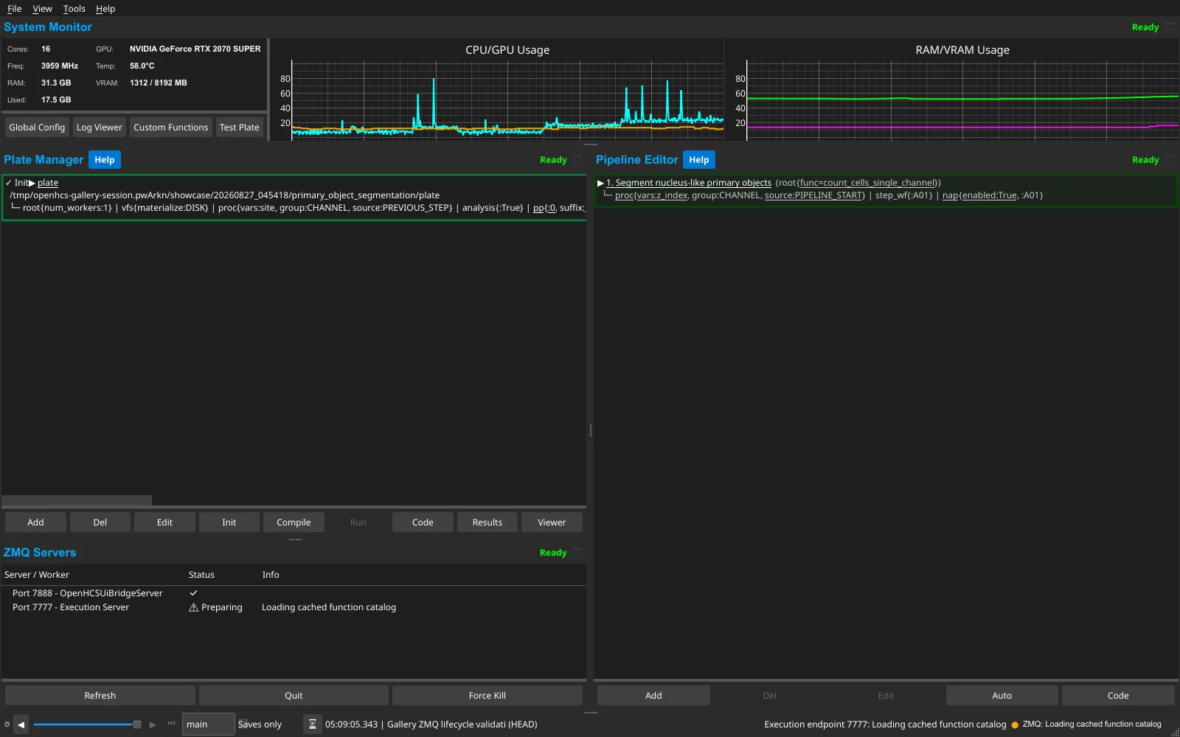Click the hourglass icon in the status bar
1180x737 pixels.
313,724
